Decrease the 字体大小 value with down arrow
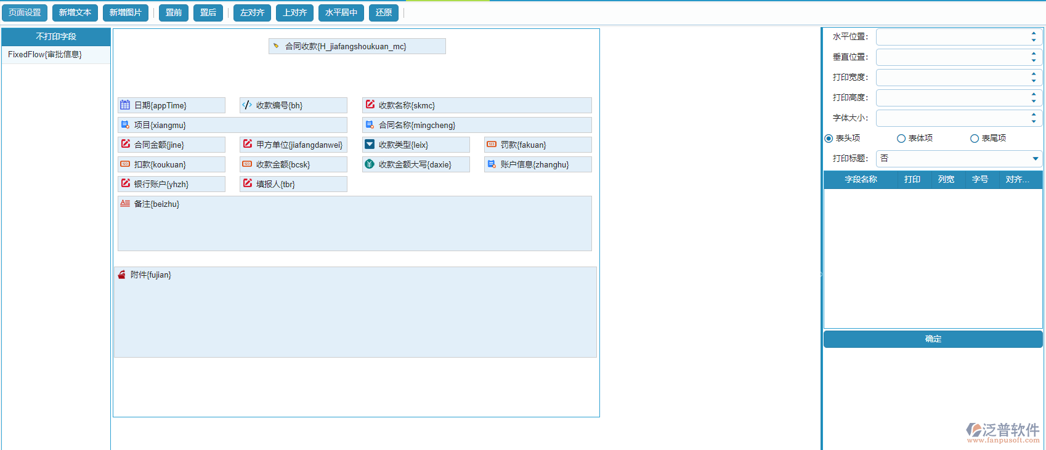Image resolution: width=1046 pixels, height=450 pixels. (x=1033, y=121)
